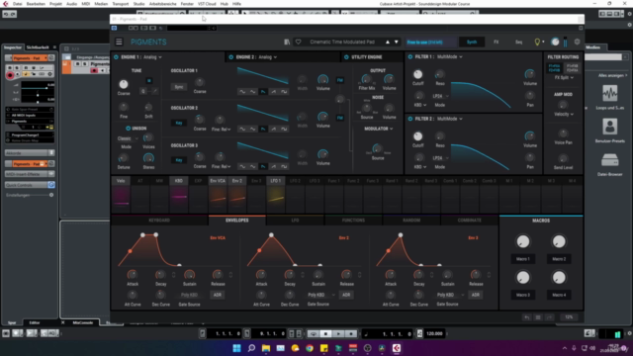Toggle Engine 1 power button

pyautogui.click(x=117, y=57)
